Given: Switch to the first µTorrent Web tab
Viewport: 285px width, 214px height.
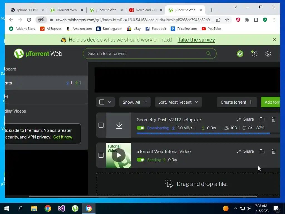Looking at the screenshot, I should pos(67,10).
